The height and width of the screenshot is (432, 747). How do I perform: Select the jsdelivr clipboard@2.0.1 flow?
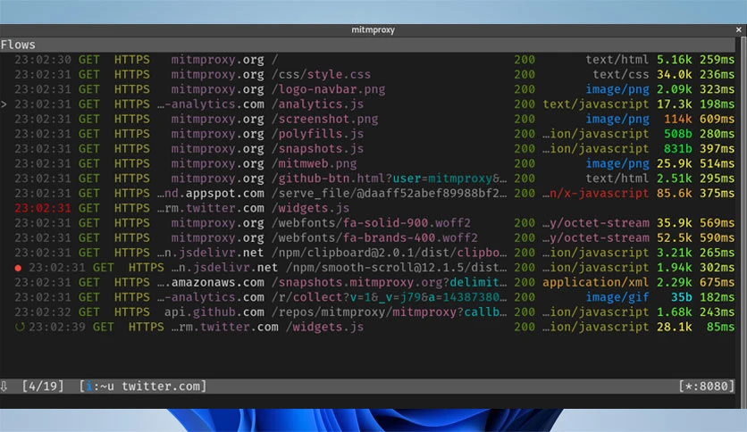point(367,253)
